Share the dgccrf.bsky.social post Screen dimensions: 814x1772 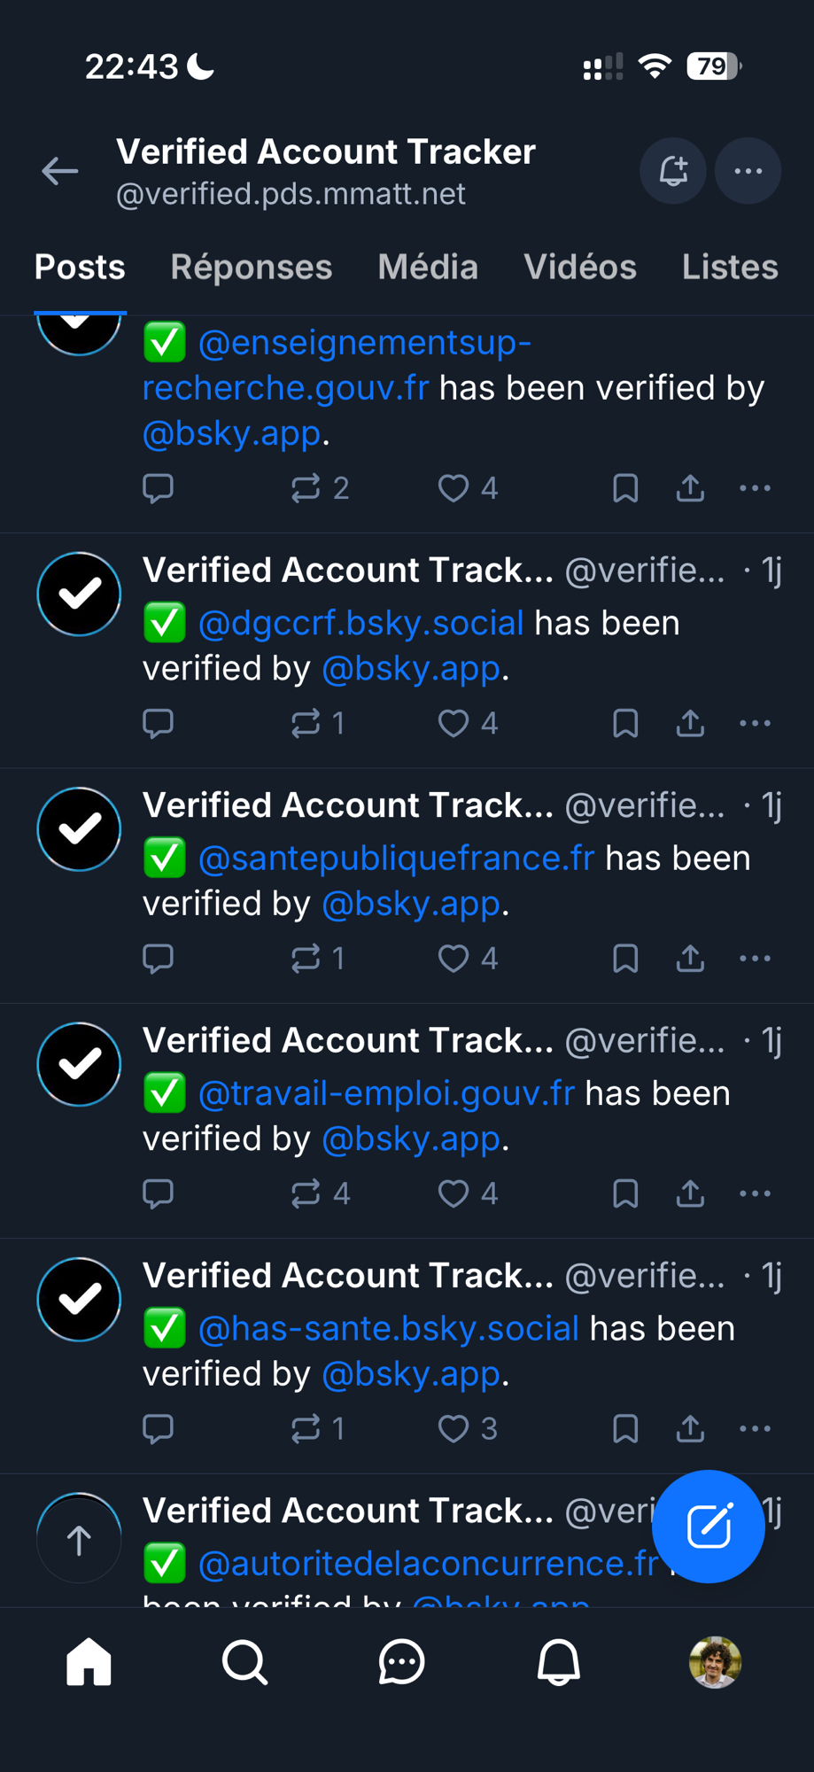(691, 724)
